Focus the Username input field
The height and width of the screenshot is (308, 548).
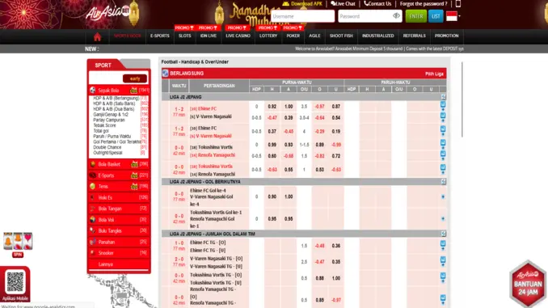pyautogui.click(x=302, y=16)
